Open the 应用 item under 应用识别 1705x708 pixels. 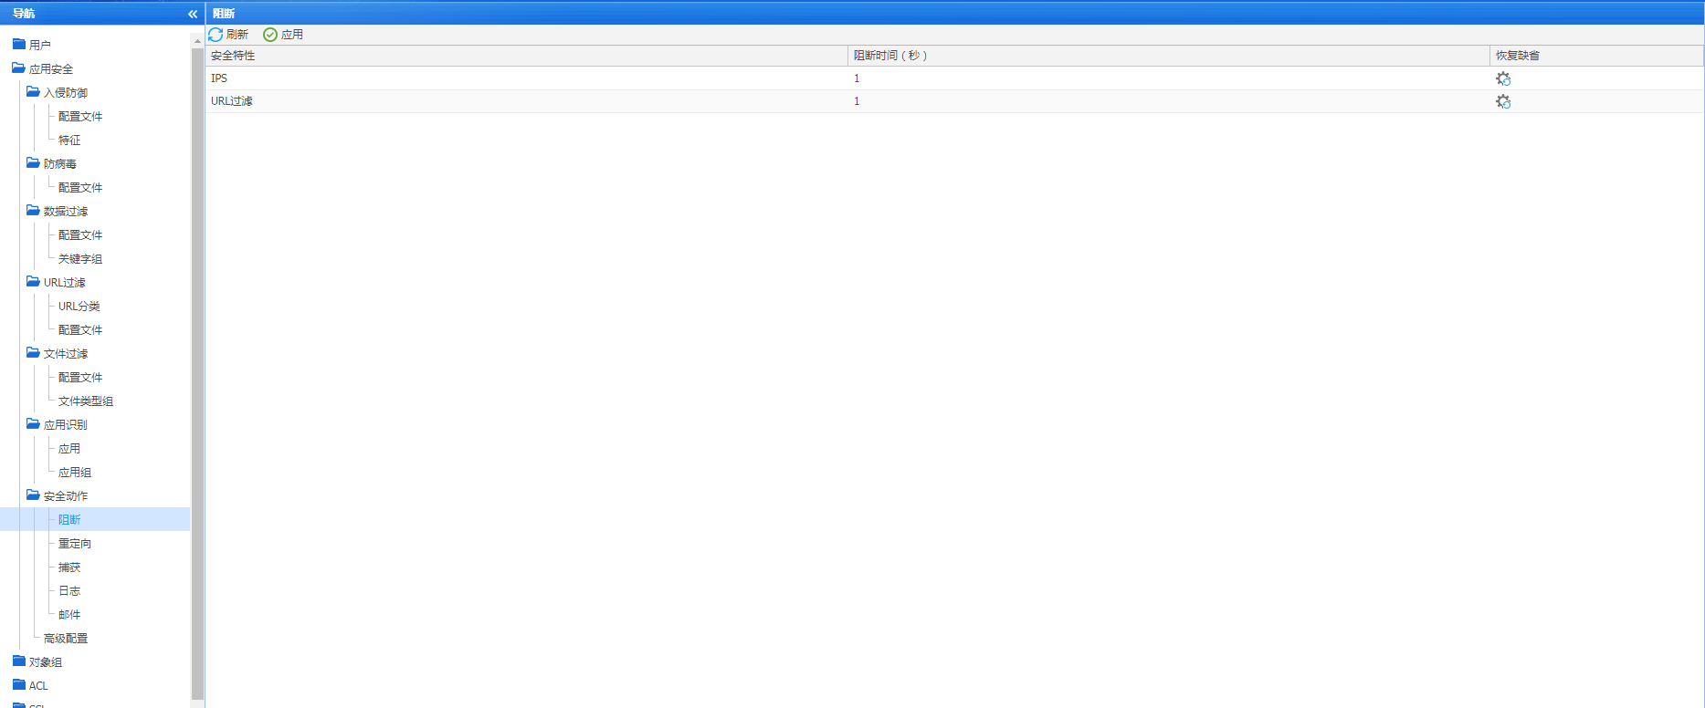point(69,449)
